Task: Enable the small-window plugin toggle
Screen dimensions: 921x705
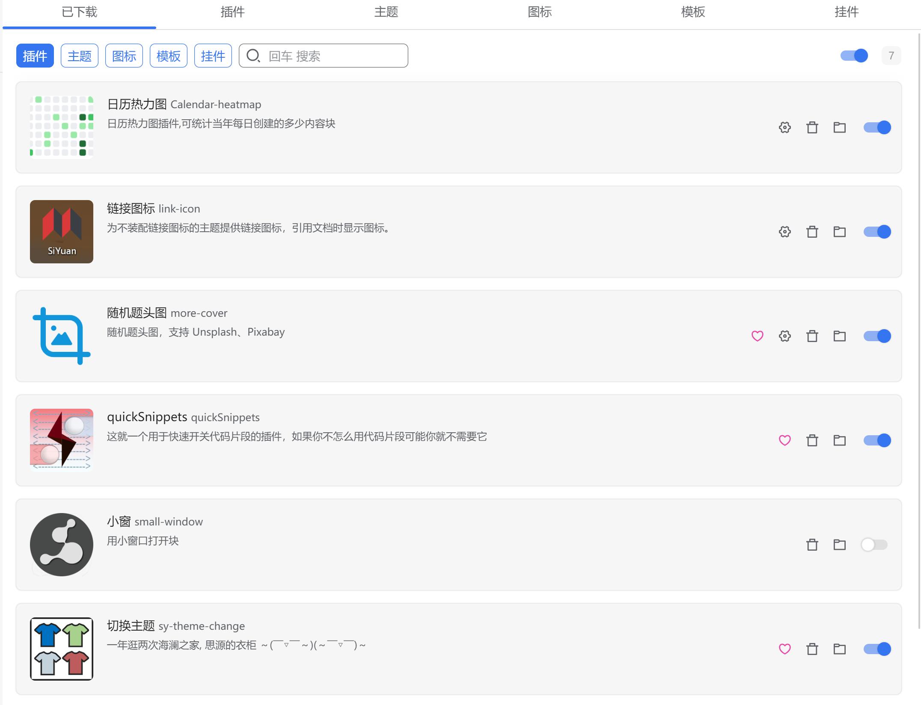Action: 874,545
